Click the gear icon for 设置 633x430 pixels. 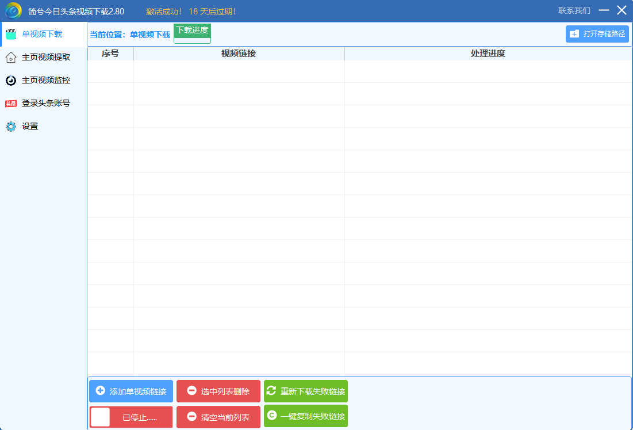11,126
